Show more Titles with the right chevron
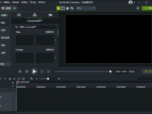This screenshot has height=114, width=152. (55, 40)
